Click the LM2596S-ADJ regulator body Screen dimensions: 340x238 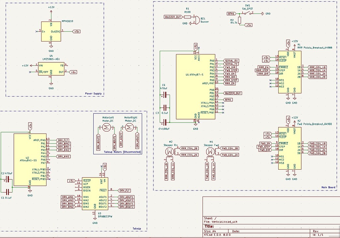(51, 69)
